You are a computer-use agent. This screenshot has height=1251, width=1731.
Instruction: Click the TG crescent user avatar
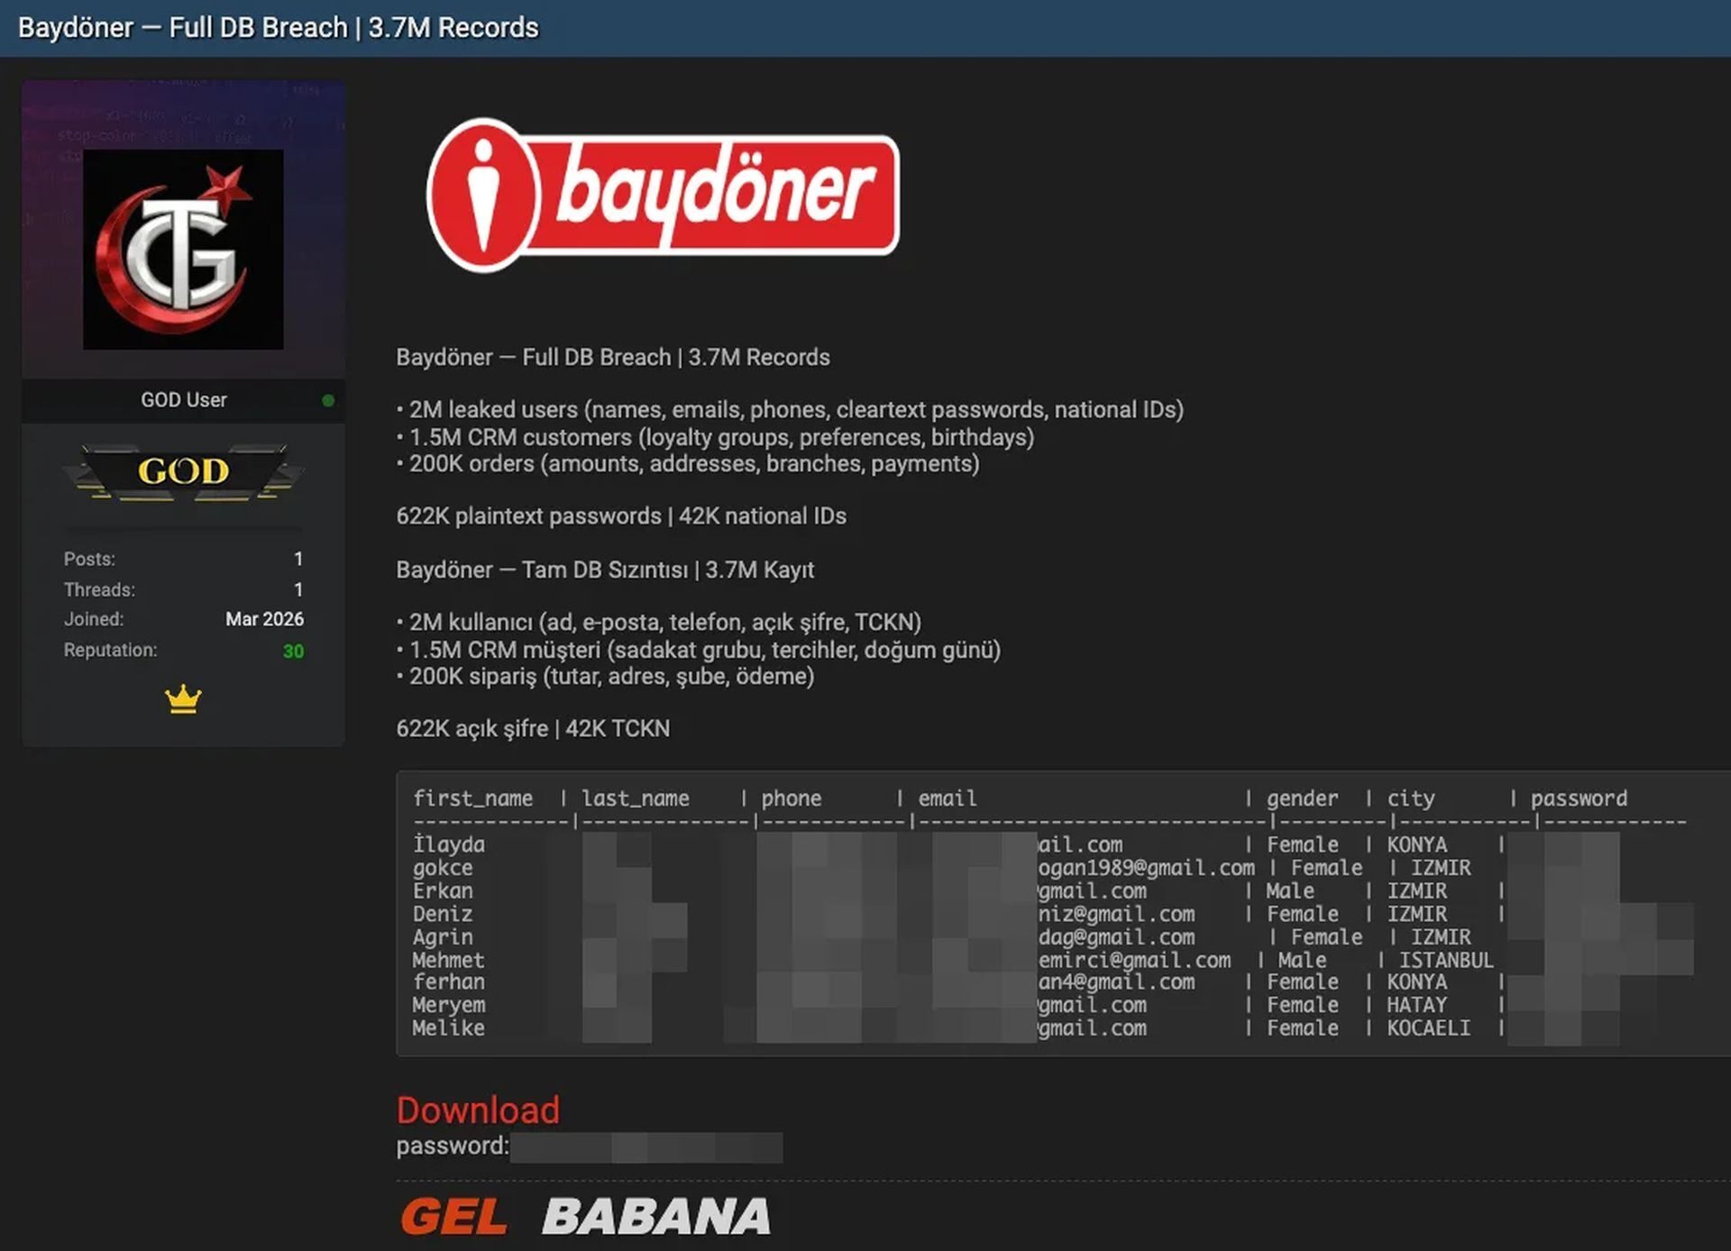(183, 249)
